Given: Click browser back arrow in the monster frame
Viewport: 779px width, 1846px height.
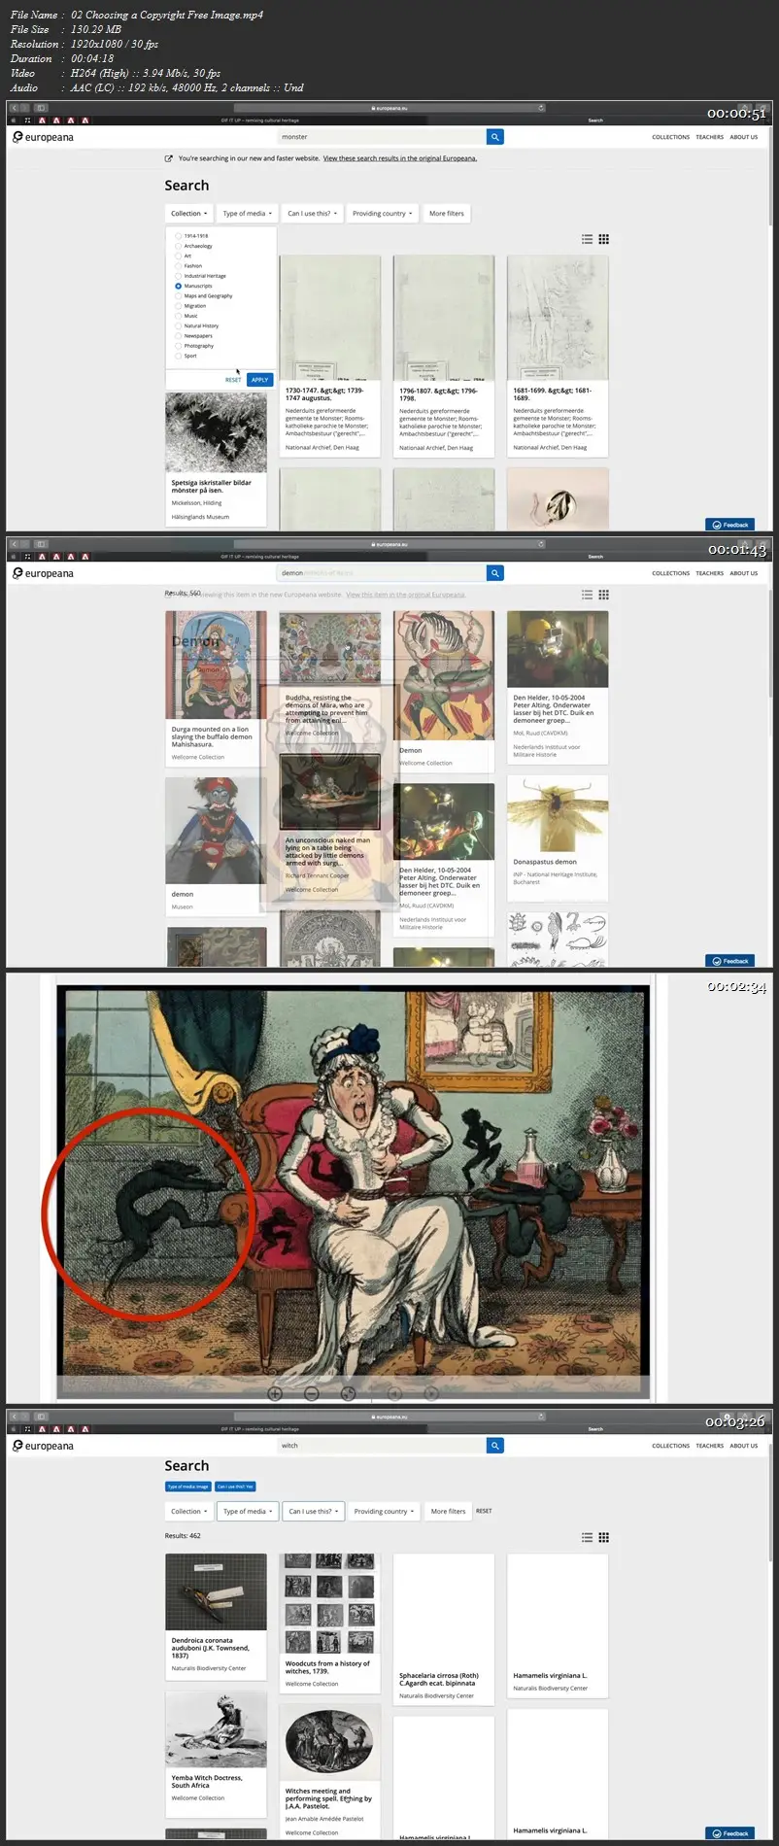Looking at the screenshot, I should 14,108.
